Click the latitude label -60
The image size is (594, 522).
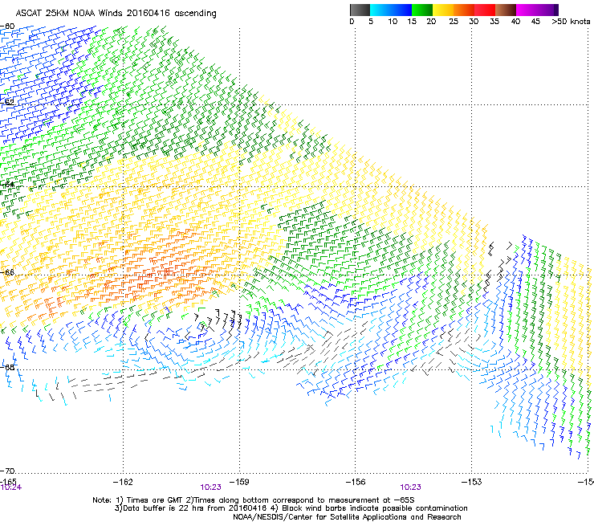click(7, 27)
